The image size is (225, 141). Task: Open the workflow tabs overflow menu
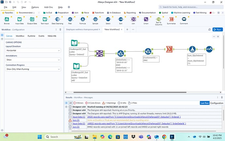133,29
